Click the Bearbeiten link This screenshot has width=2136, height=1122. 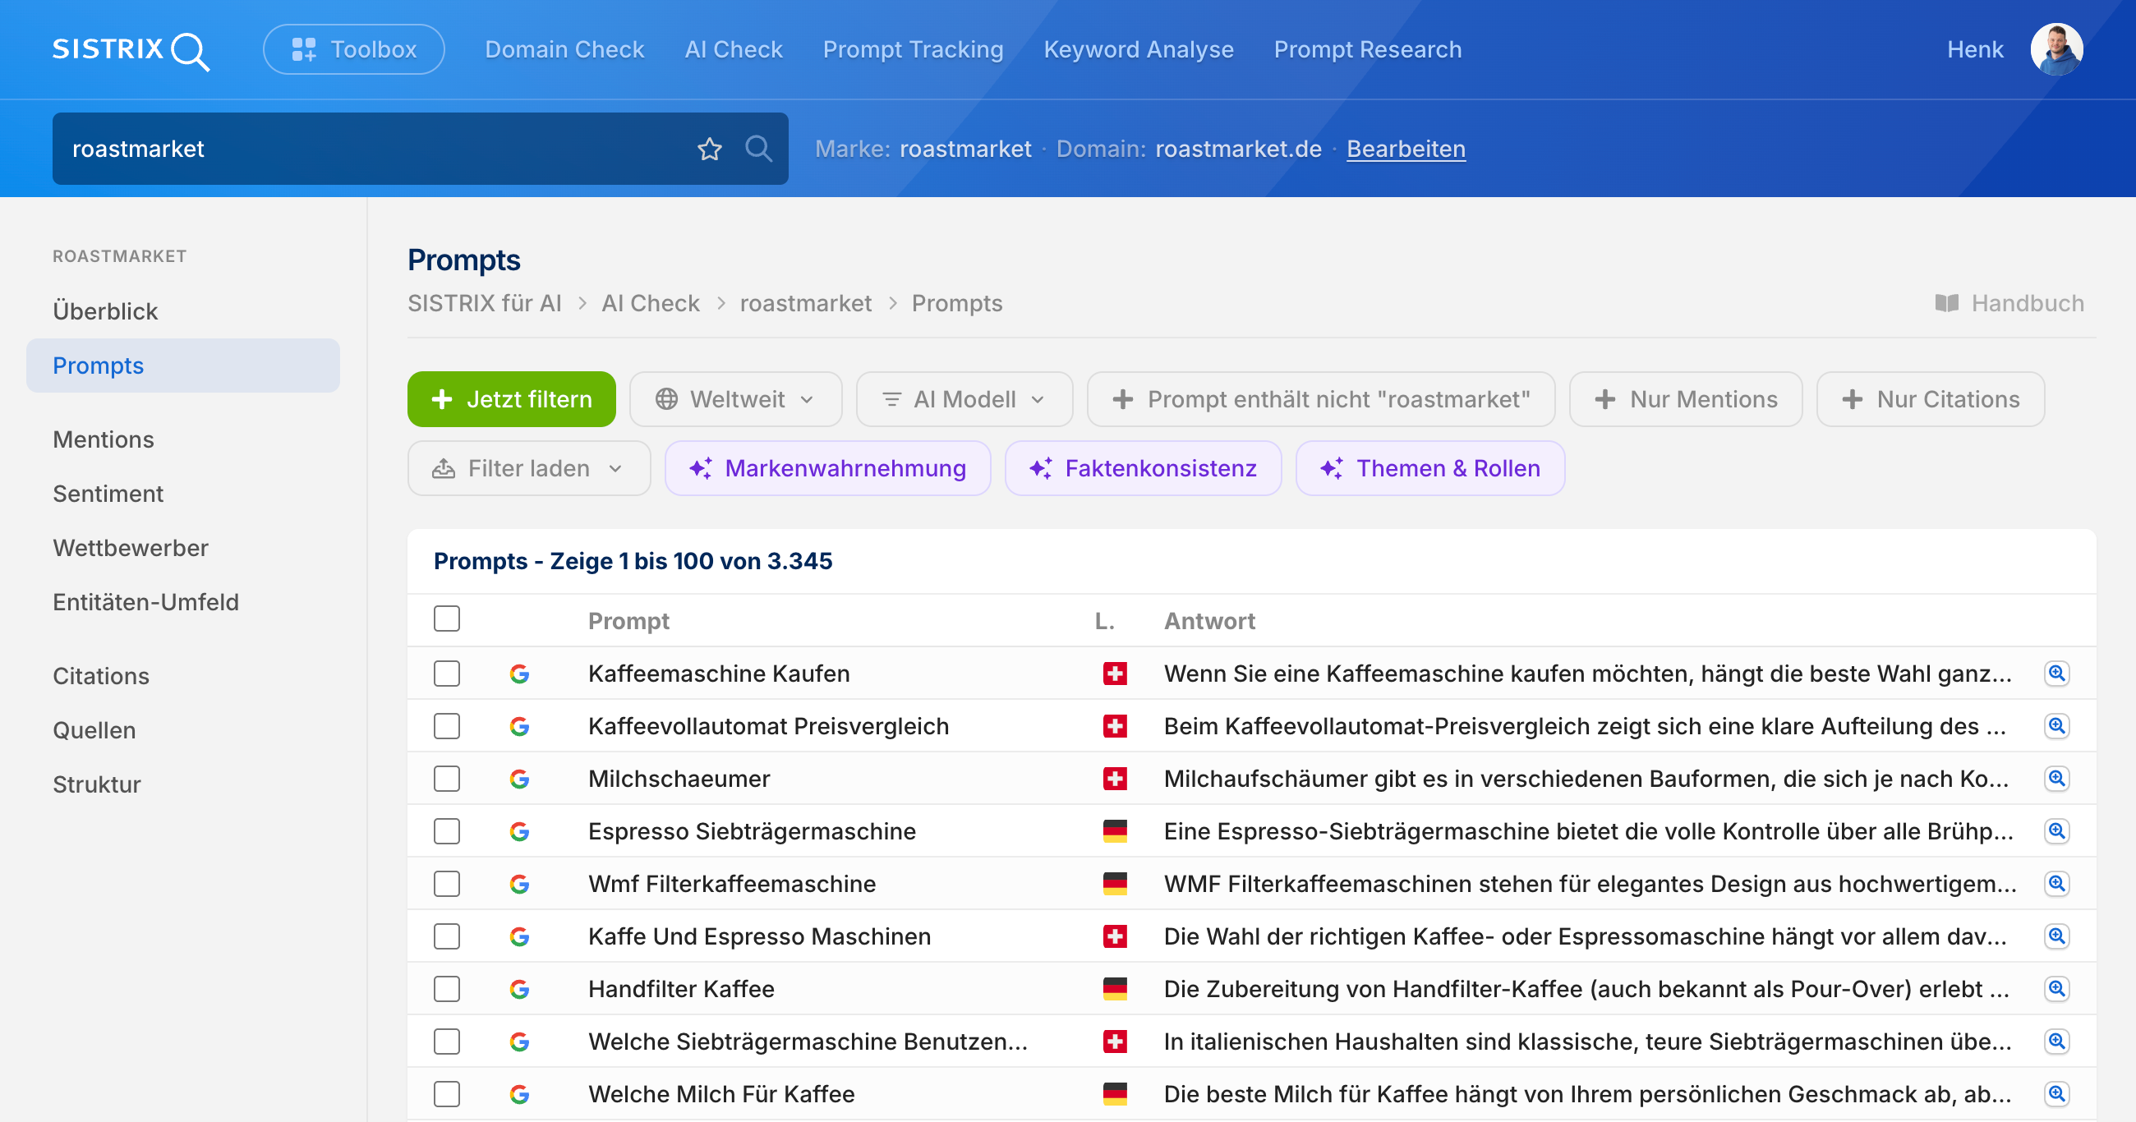pyautogui.click(x=1406, y=149)
